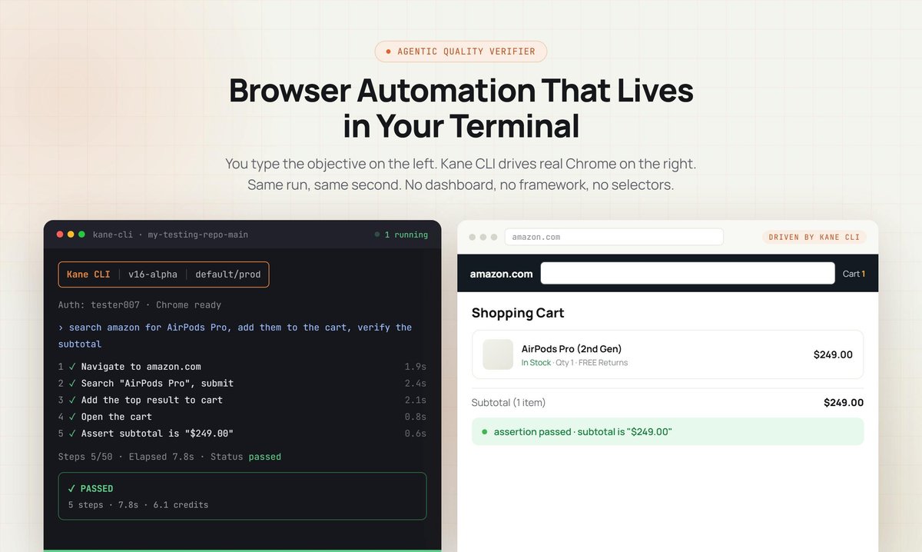The width and height of the screenshot is (922, 552).
Task: Click step 4 Open the cart row
Action: pos(242,417)
